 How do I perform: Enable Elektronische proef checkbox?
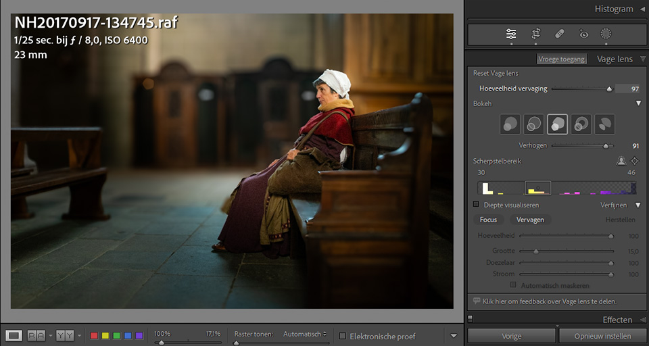coord(342,336)
